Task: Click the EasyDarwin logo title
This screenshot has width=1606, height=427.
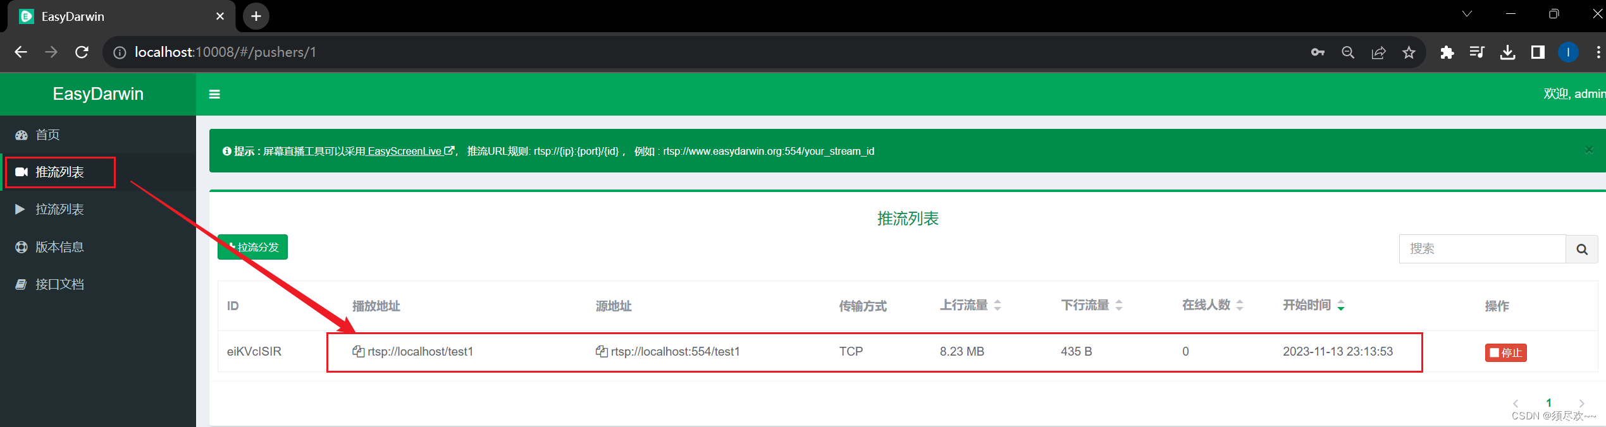Action: click(98, 93)
